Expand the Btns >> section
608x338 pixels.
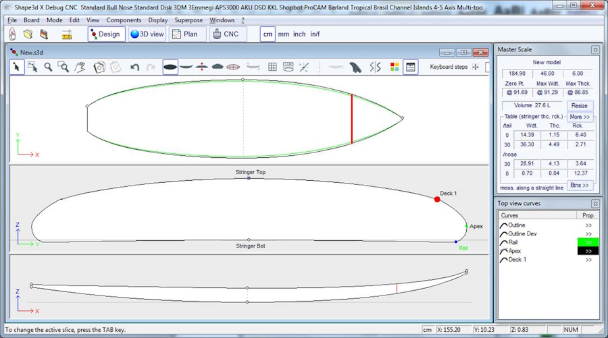580,185
